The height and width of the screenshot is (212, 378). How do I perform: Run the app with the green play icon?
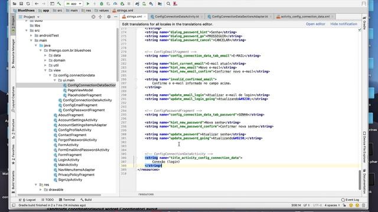pyautogui.click(x=88, y=4)
